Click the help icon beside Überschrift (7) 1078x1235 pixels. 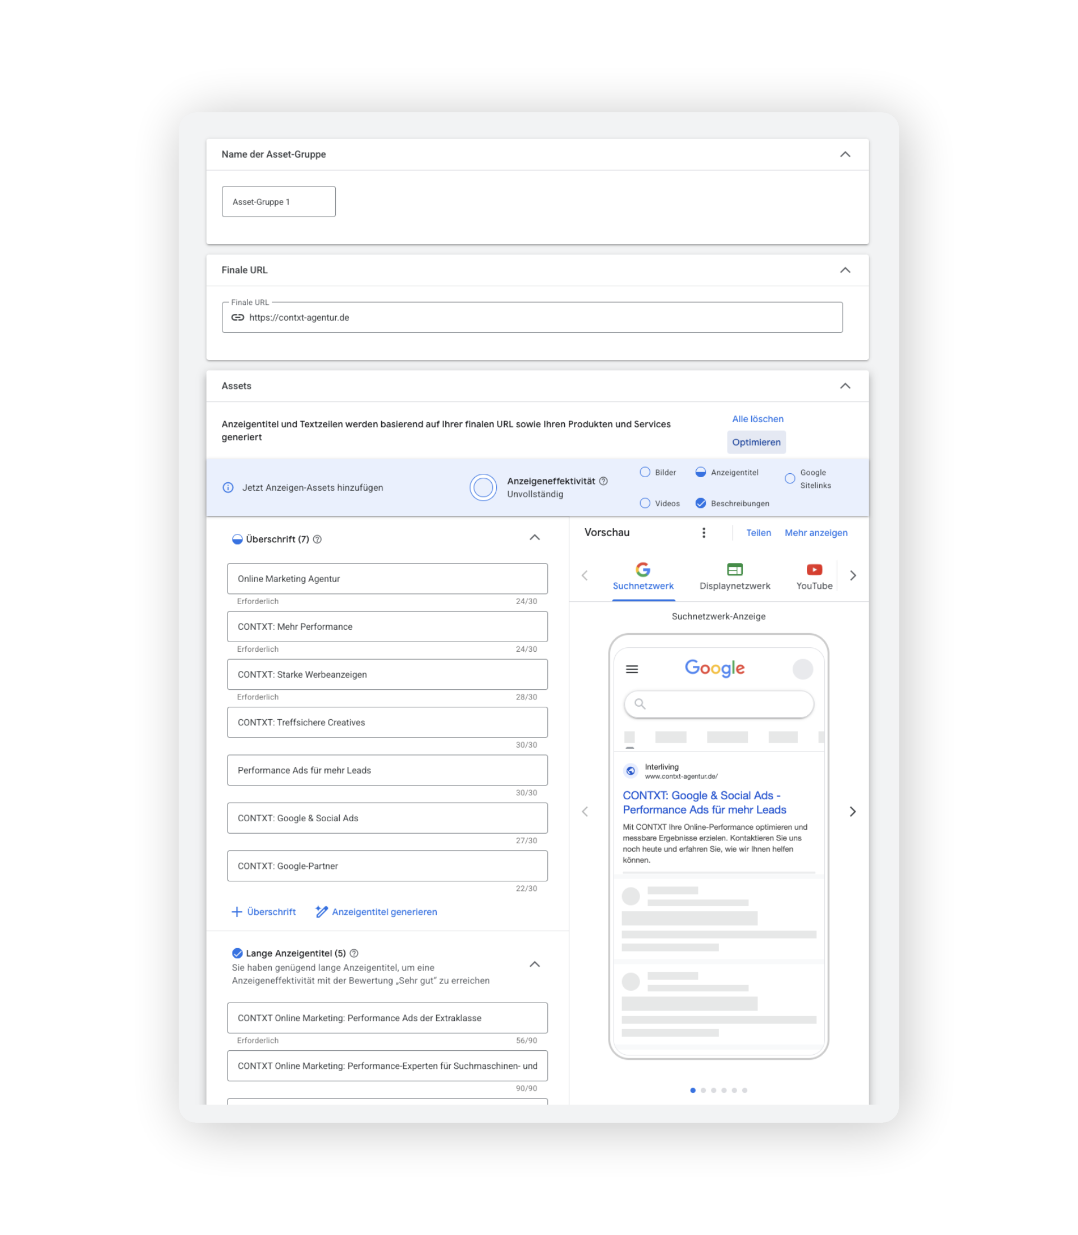(x=318, y=539)
